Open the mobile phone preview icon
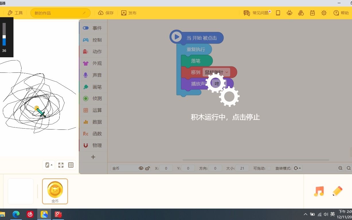The image size is (352, 220). coord(278,13)
